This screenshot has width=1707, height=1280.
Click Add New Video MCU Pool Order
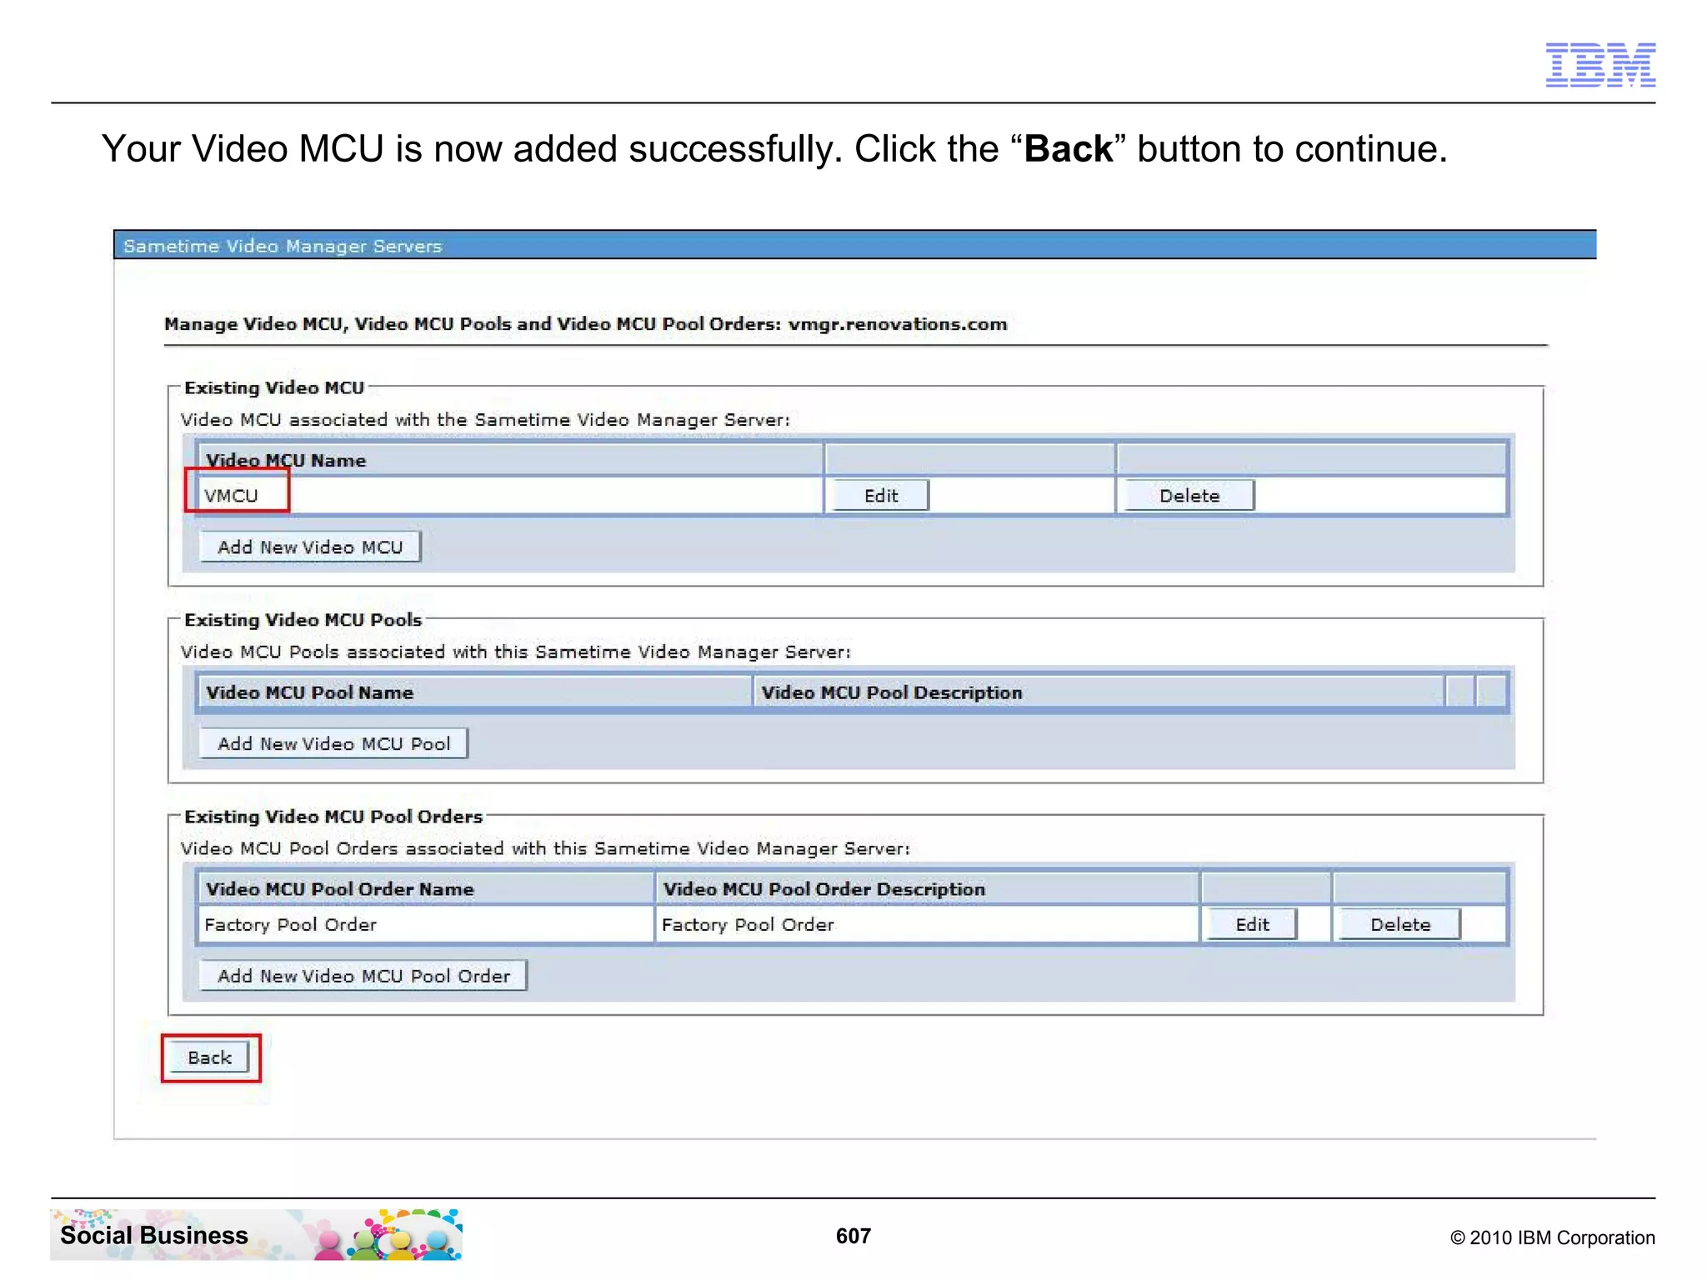tap(363, 976)
